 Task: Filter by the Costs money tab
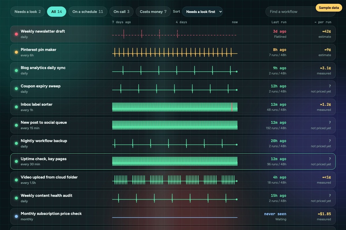[x=153, y=12]
